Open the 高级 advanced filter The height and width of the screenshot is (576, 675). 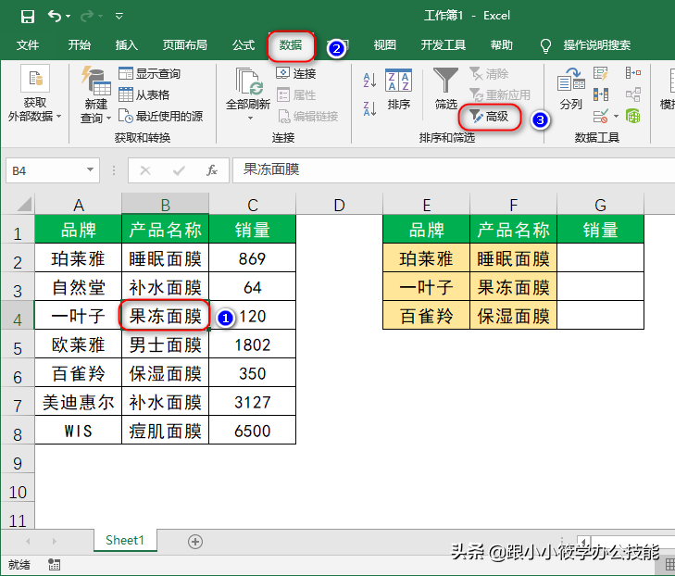[x=489, y=117]
